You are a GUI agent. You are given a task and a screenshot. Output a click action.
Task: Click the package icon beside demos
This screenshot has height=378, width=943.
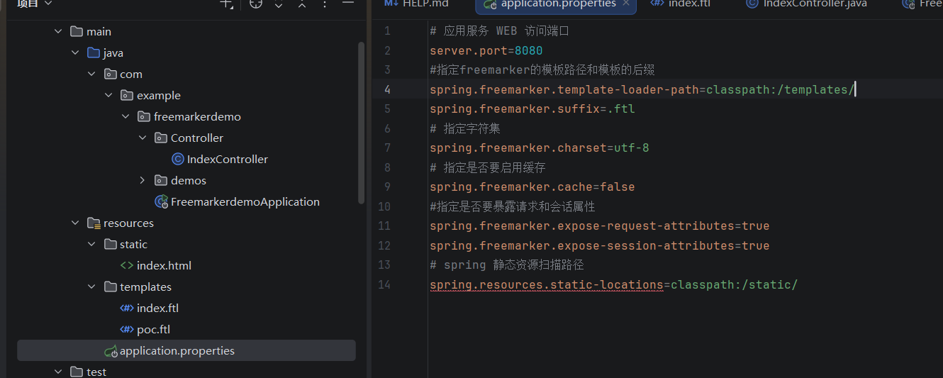pyautogui.click(x=162, y=180)
